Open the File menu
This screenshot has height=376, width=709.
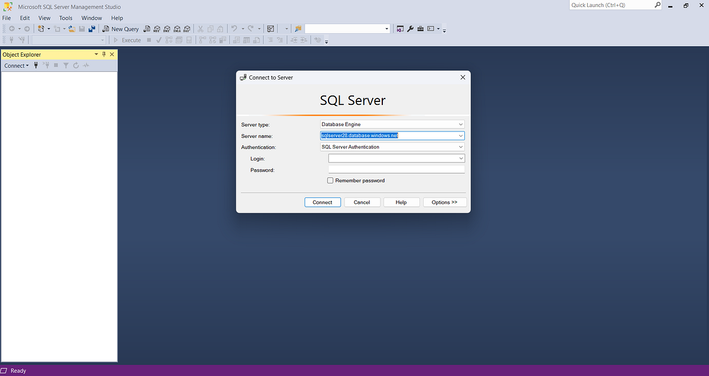[x=6, y=18]
